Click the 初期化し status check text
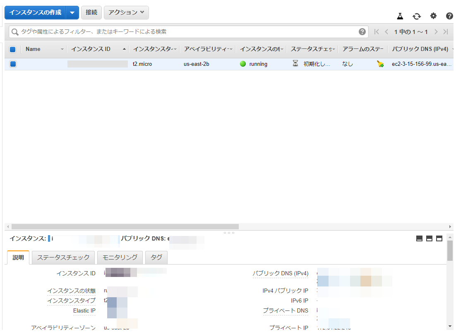 pos(317,64)
